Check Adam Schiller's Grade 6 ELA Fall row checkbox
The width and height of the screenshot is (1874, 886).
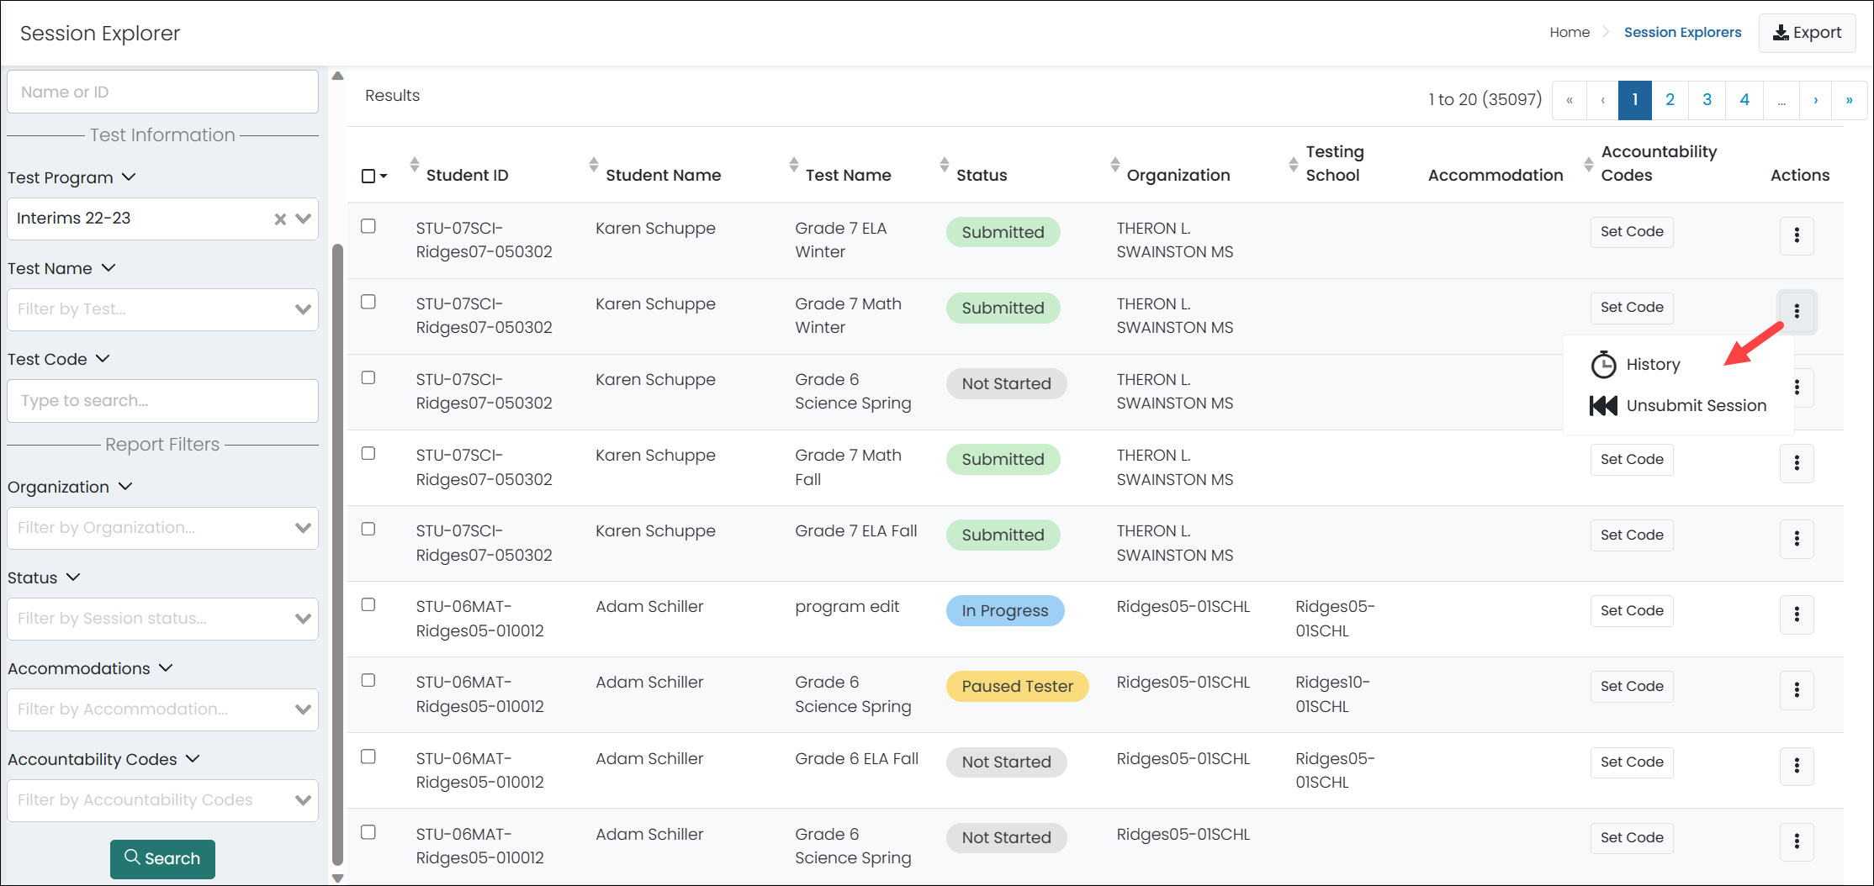tap(368, 757)
